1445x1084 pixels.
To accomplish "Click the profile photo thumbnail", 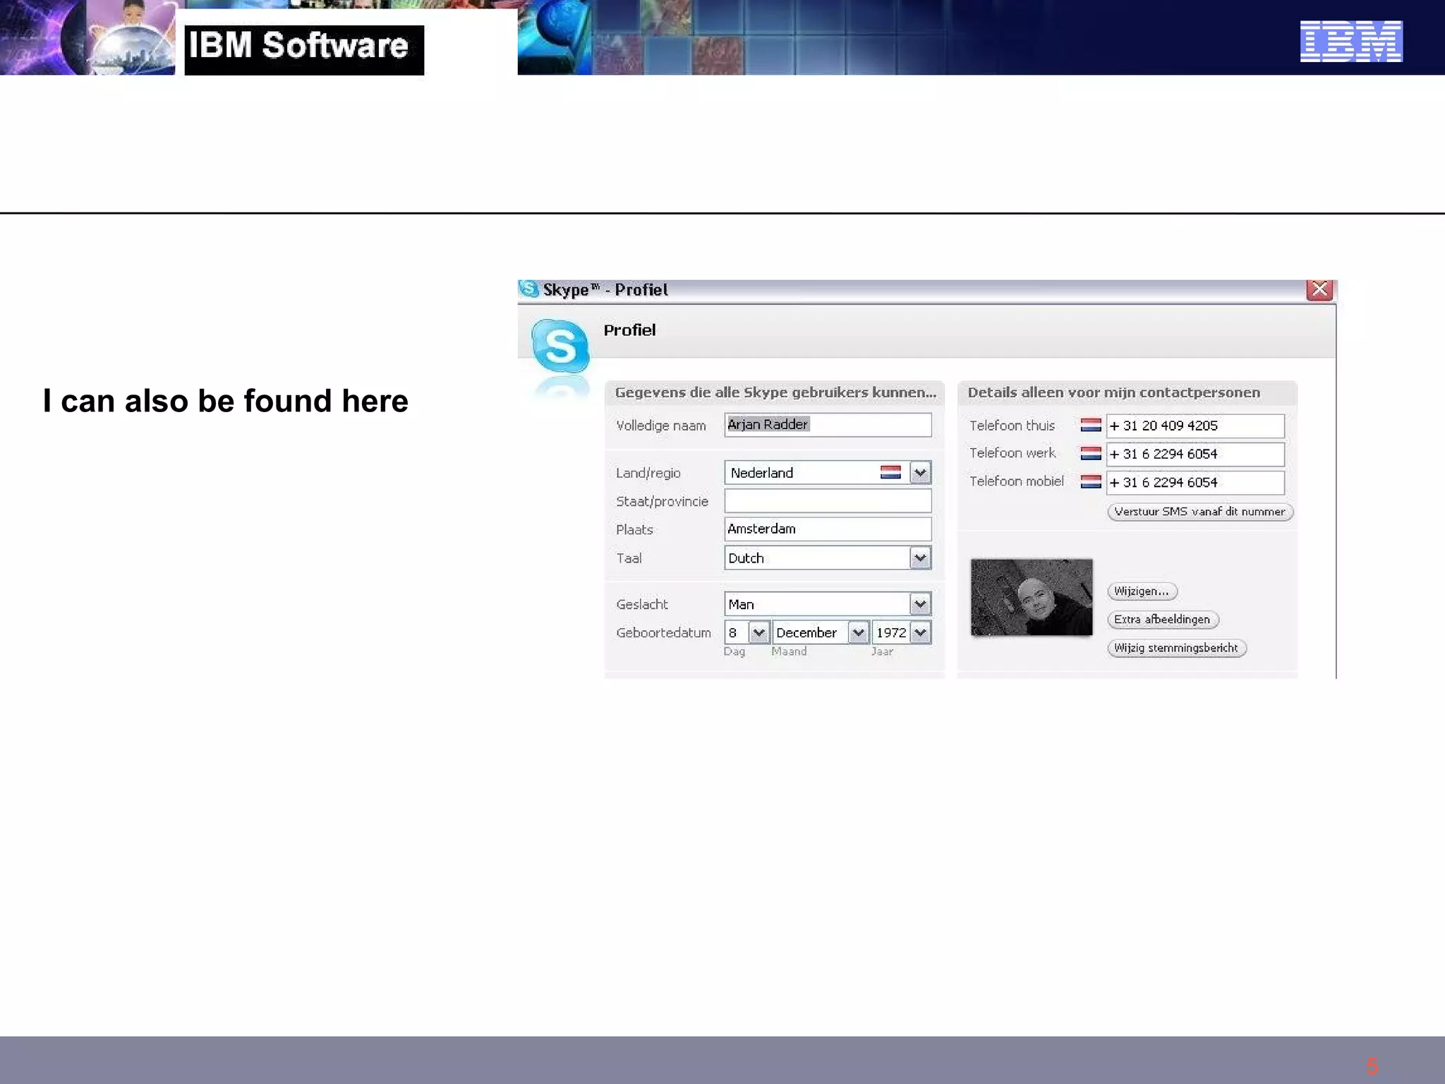I will (1032, 597).
